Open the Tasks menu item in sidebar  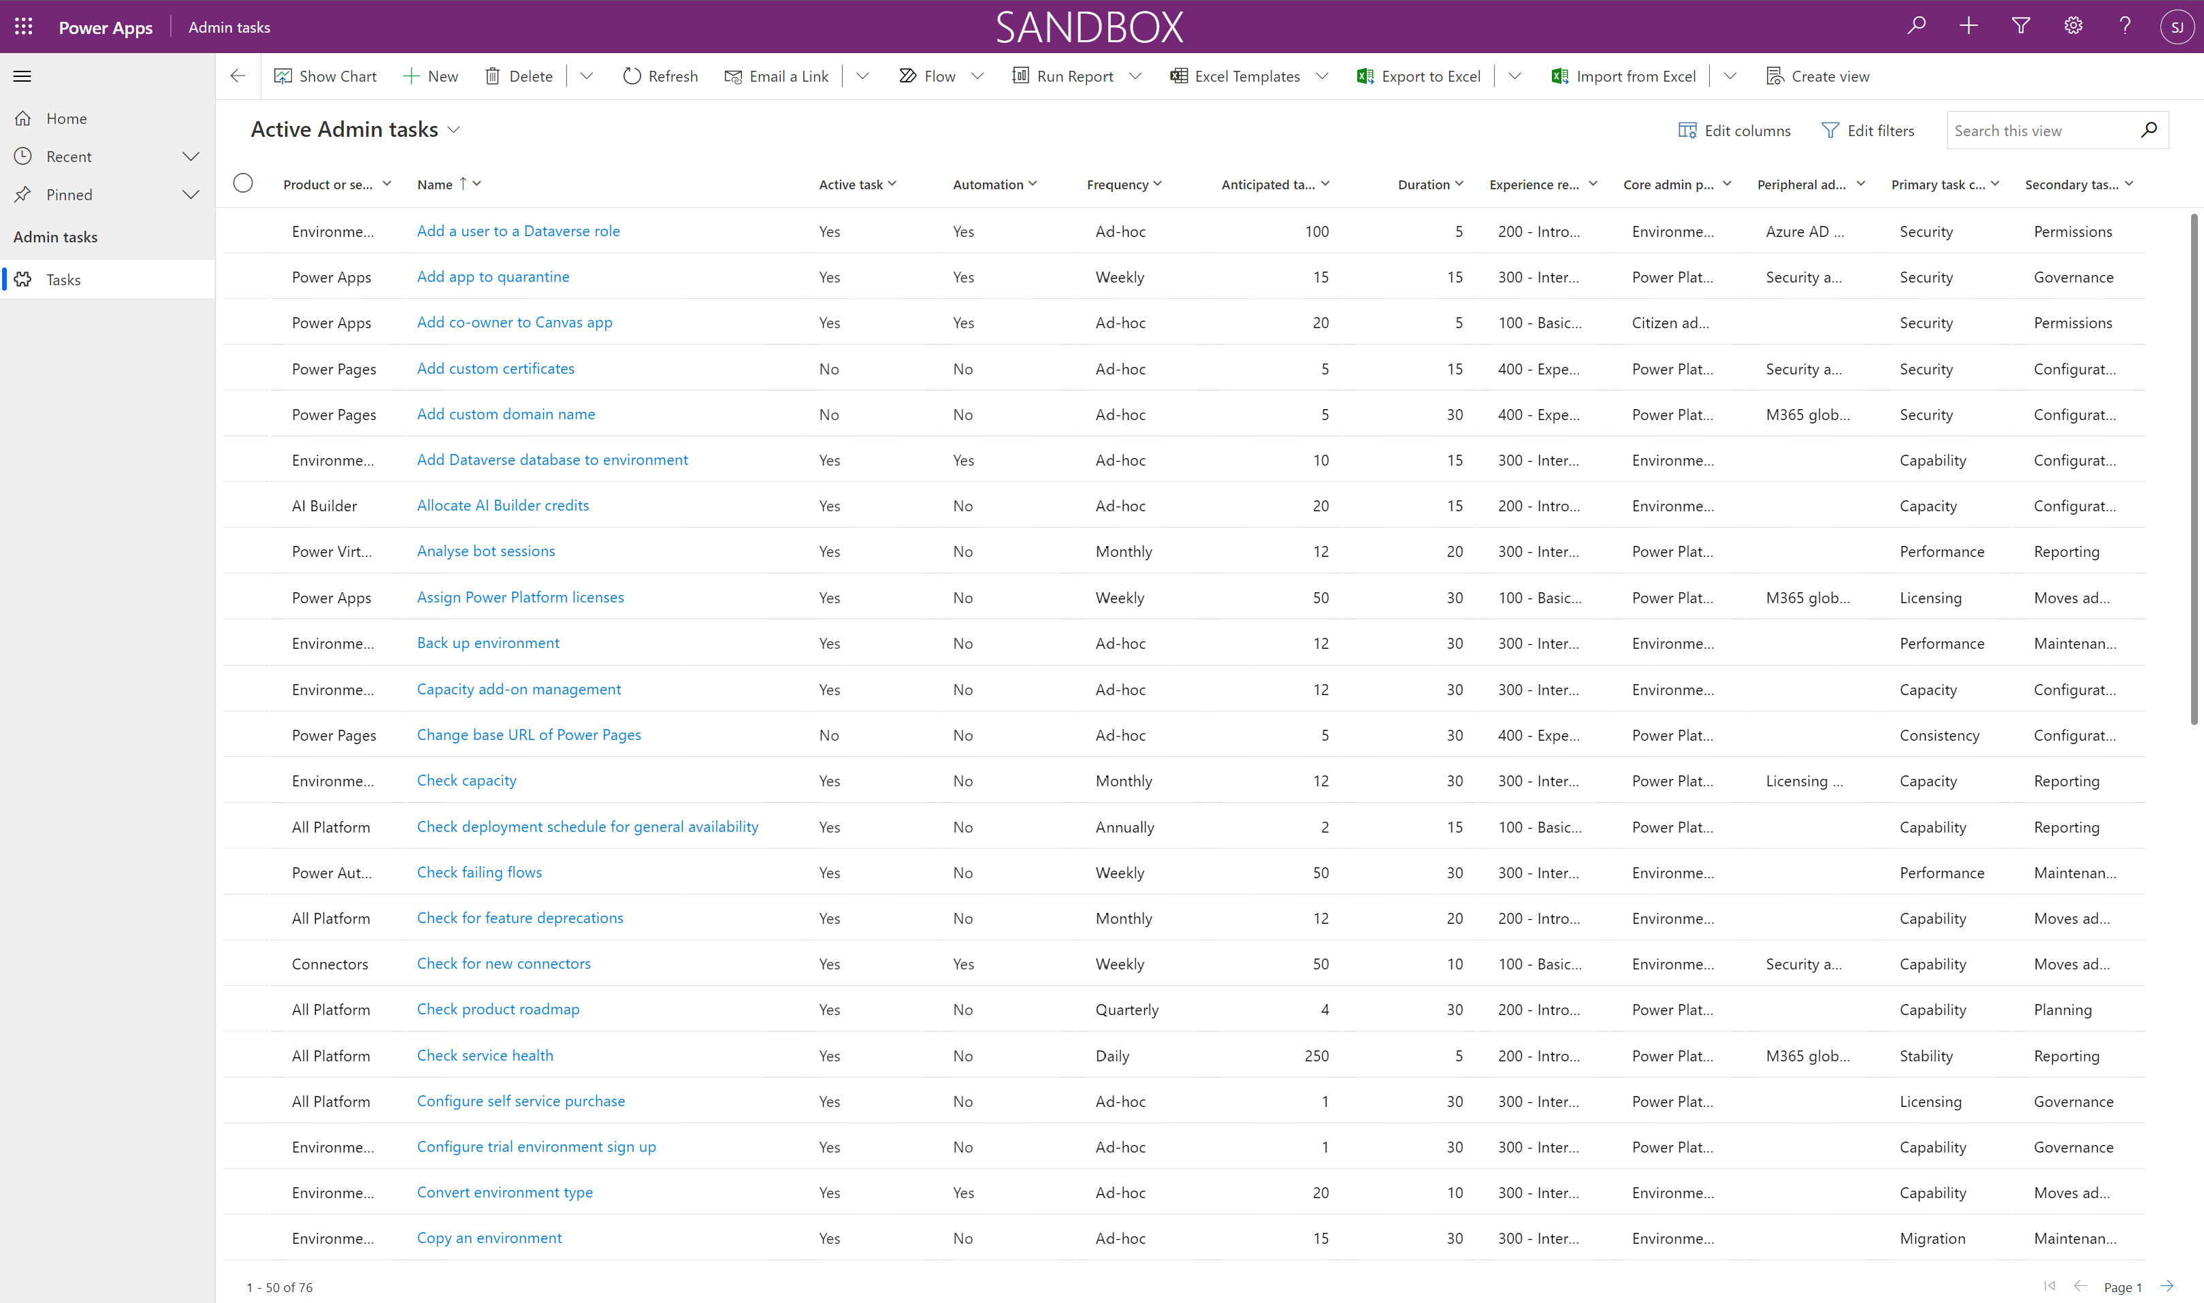pyautogui.click(x=61, y=278)
